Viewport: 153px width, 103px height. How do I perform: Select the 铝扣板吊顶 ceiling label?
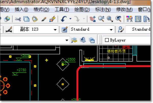(116, 51)
